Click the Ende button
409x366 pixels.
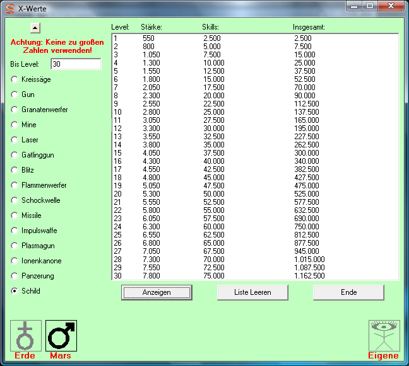(348, 292)
